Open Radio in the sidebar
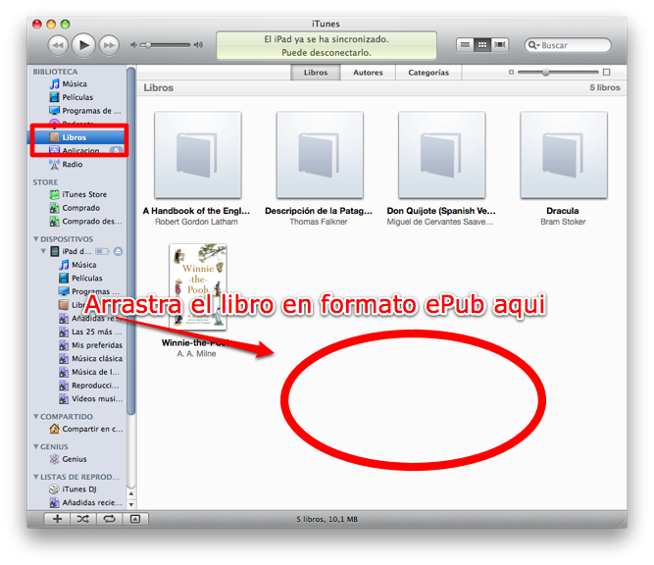This screenshot has width=654, height=565. click(x=66, y=165)
